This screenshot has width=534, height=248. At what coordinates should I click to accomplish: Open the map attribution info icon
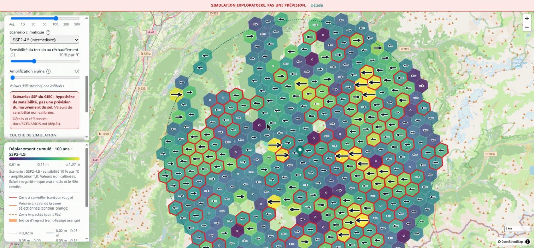tap(528, 242)
